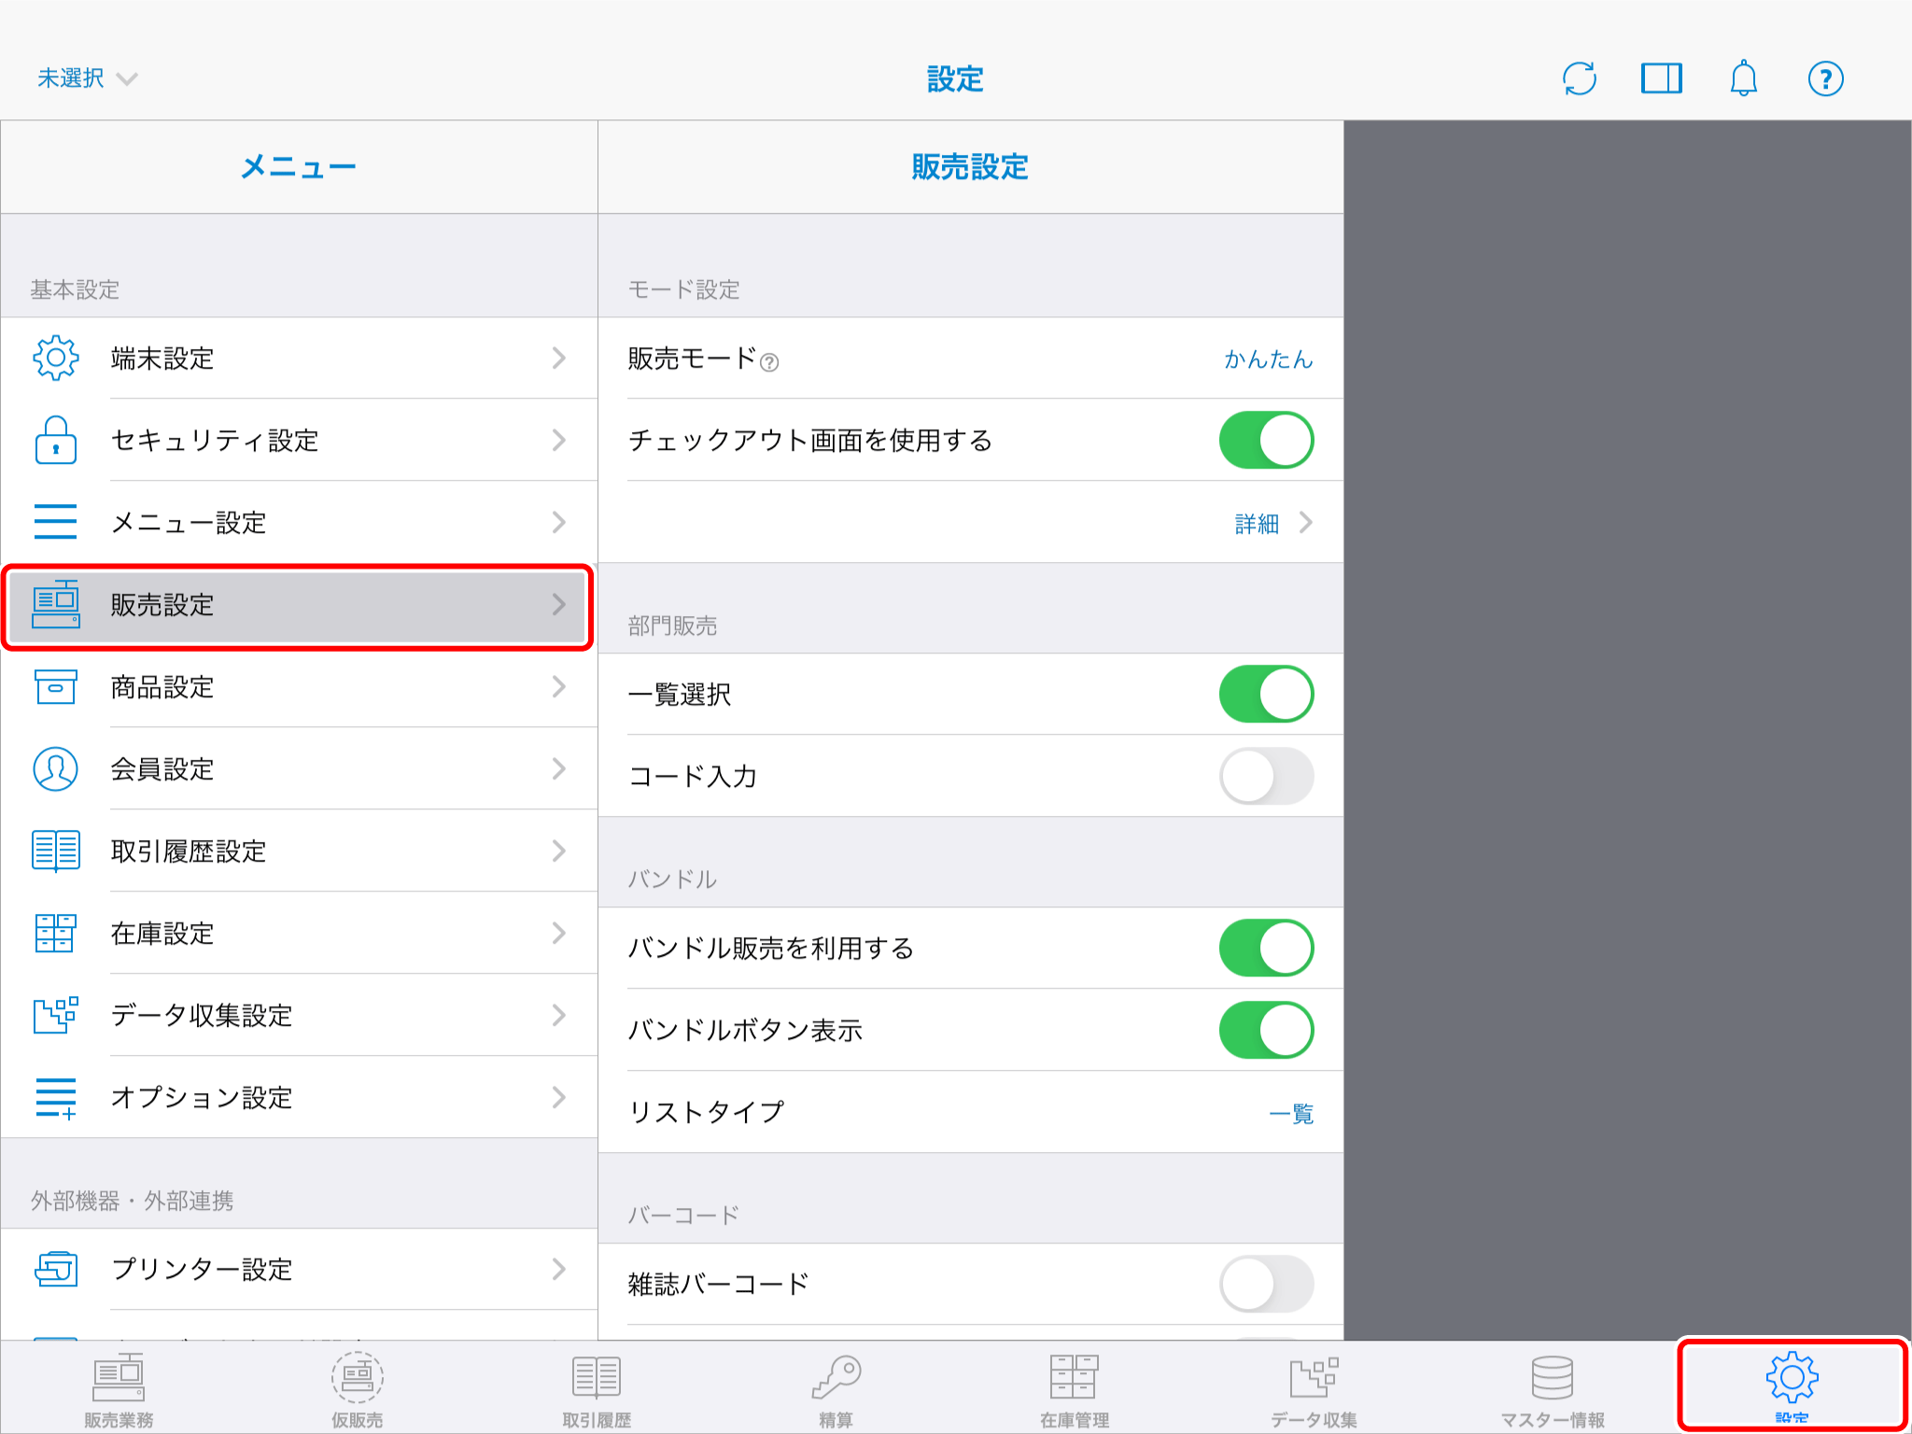Open 販売設定 menu row

(299, 605)
